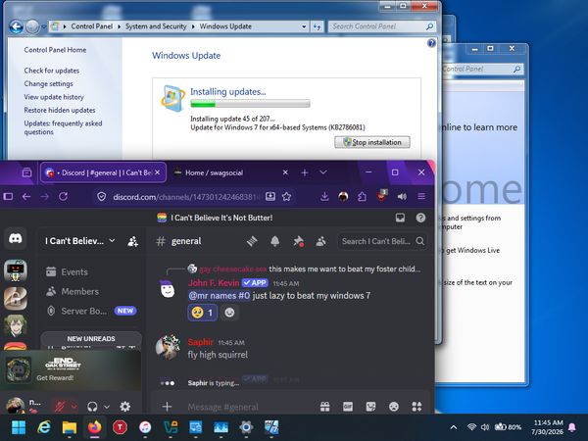Image resolution: width=588 pixels, height=441 pixels.
Task: Open the list all tabs chevron in Firefox
Action: (x=323, y=172)
